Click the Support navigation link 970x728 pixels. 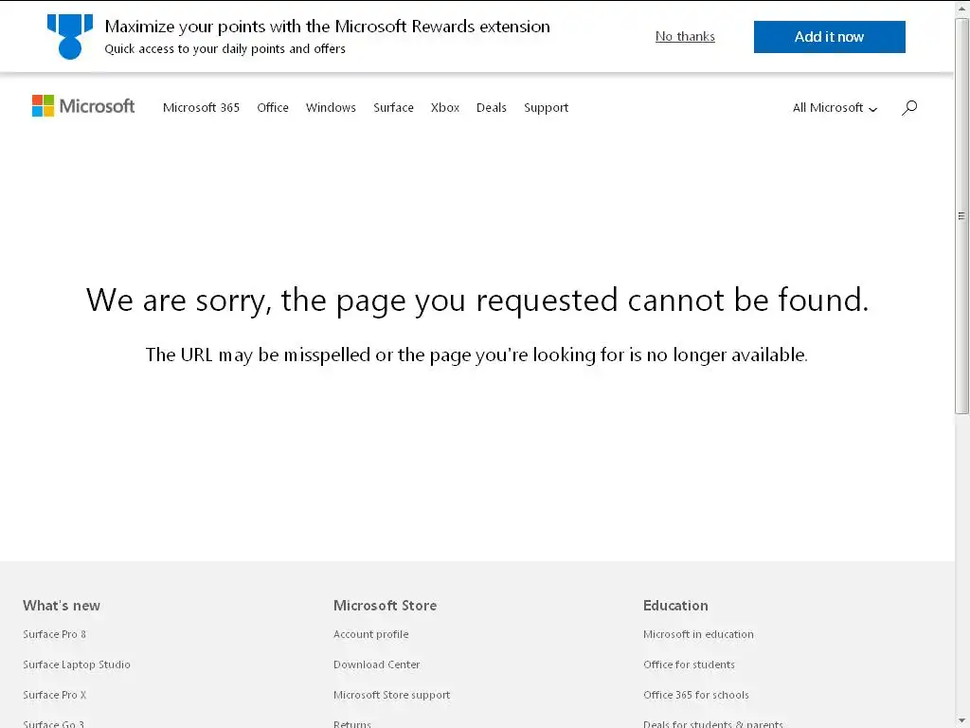point(546,108)
